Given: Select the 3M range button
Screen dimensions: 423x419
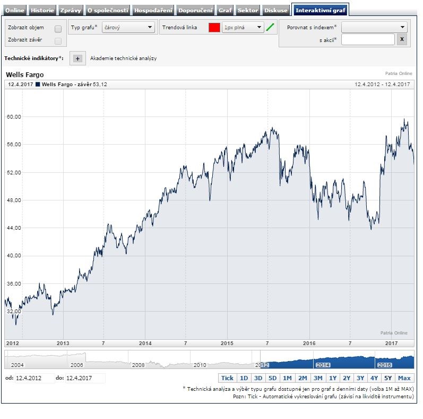Looking at the screenshot, I should 318,378.
